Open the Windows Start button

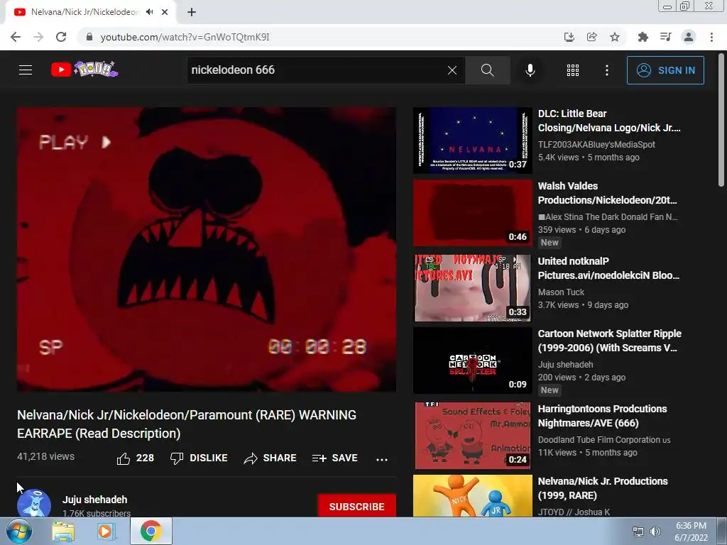click(x=19, y=531)
